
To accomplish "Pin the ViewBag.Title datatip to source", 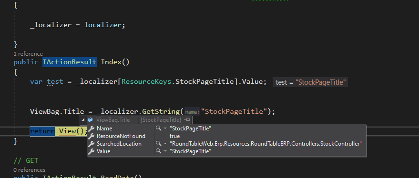I will (x=187, y=120).
